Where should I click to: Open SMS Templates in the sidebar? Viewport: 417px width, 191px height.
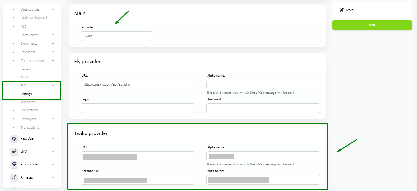click(28, 102)
